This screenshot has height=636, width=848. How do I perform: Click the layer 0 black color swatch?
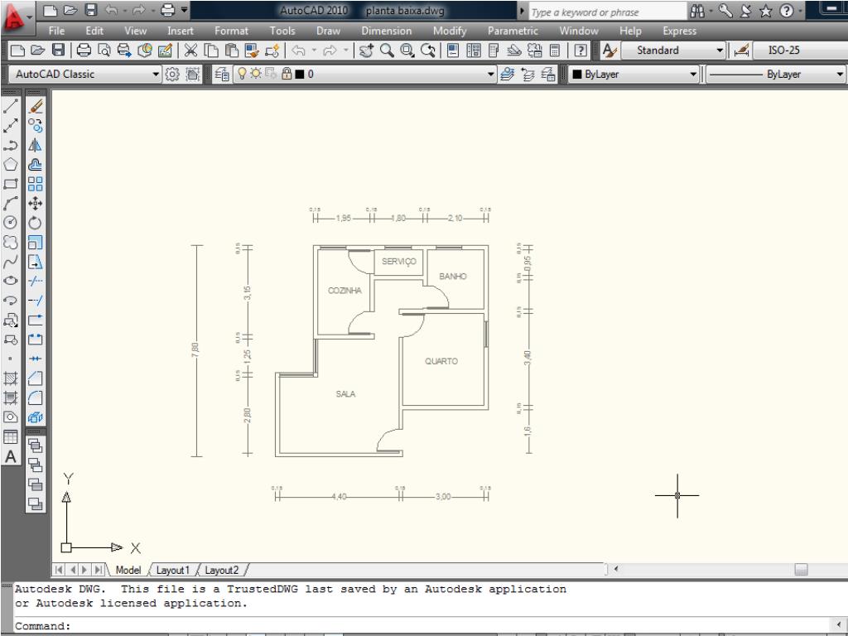coord(300,74)
